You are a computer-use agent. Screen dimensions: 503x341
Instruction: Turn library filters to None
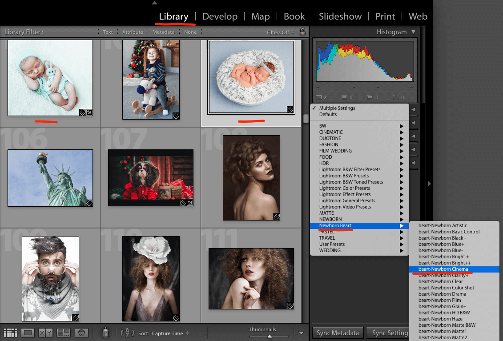click(x=190, y=32)
